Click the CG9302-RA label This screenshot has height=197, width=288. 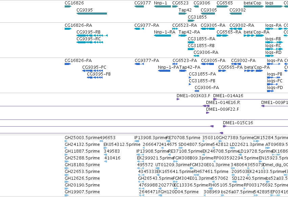click(x=242, y=25)
